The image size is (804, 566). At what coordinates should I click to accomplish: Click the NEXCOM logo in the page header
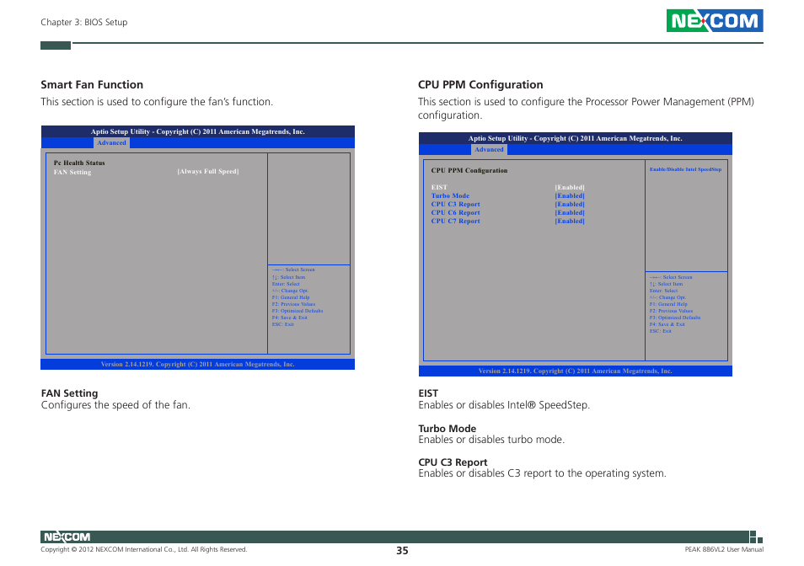coord(715,20)
